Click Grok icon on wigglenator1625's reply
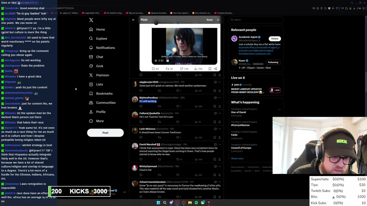Screen dimensions: 367x206 (215, 82)
